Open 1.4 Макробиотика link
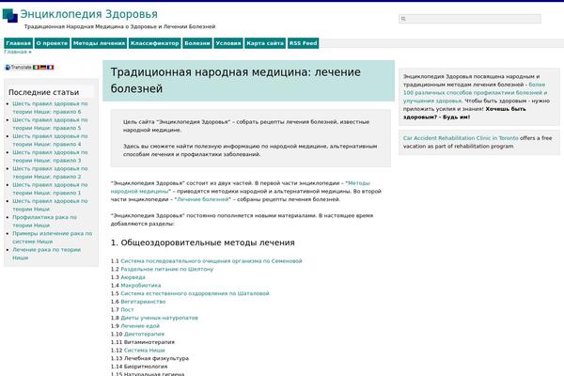 [x=141, y=286]
